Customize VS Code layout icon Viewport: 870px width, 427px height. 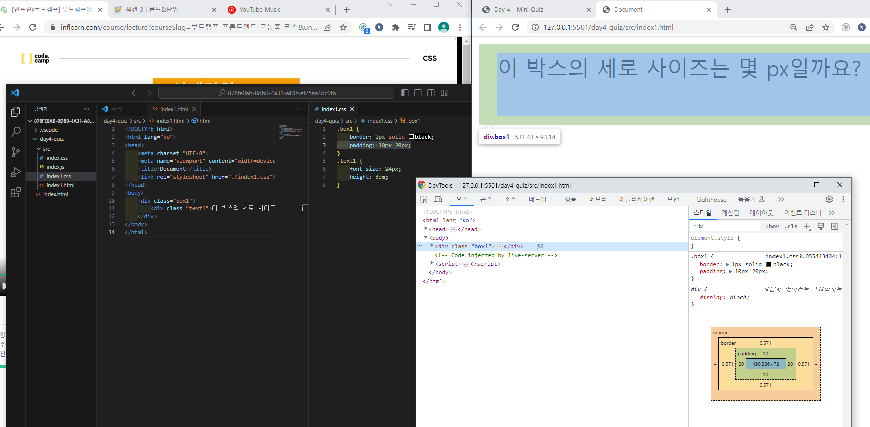pos(444,93)
